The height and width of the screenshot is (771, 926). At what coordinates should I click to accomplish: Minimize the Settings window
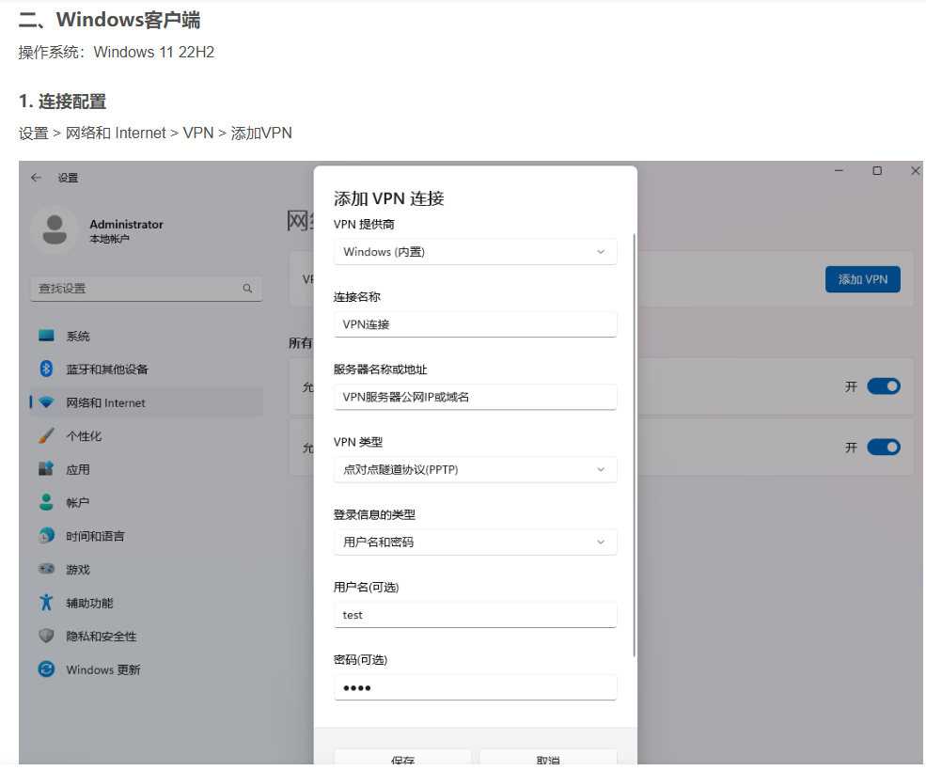(839, 171)
